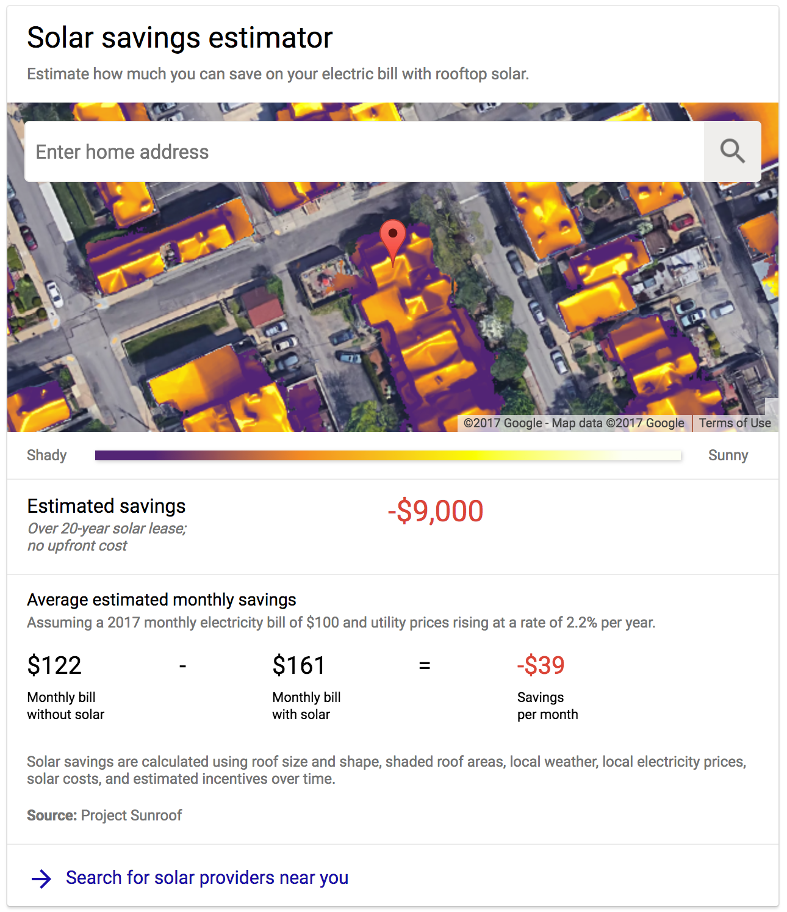Click the "Solar savings estimator" heading
This screenshot has height=912, width=787.
(180, 38)
